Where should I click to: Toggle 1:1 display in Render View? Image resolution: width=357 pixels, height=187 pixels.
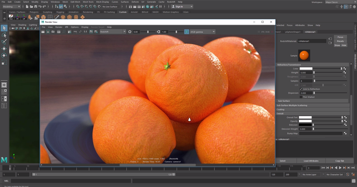[85, 31]
